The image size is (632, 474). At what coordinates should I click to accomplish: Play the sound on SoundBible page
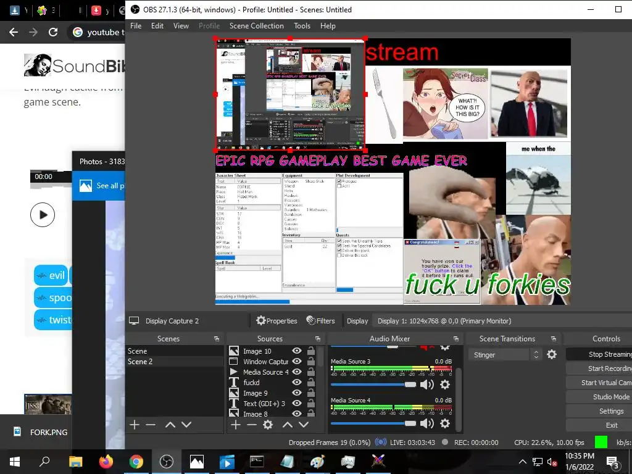(43, 215)
